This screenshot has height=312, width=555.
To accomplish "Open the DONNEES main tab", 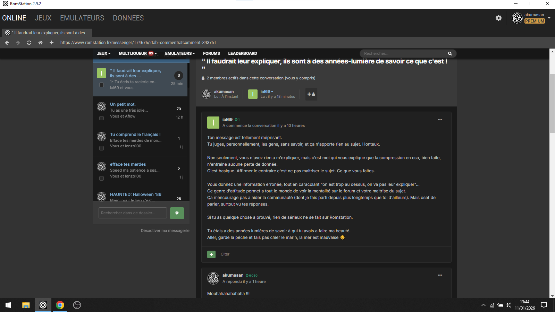I will coord(128,18).
